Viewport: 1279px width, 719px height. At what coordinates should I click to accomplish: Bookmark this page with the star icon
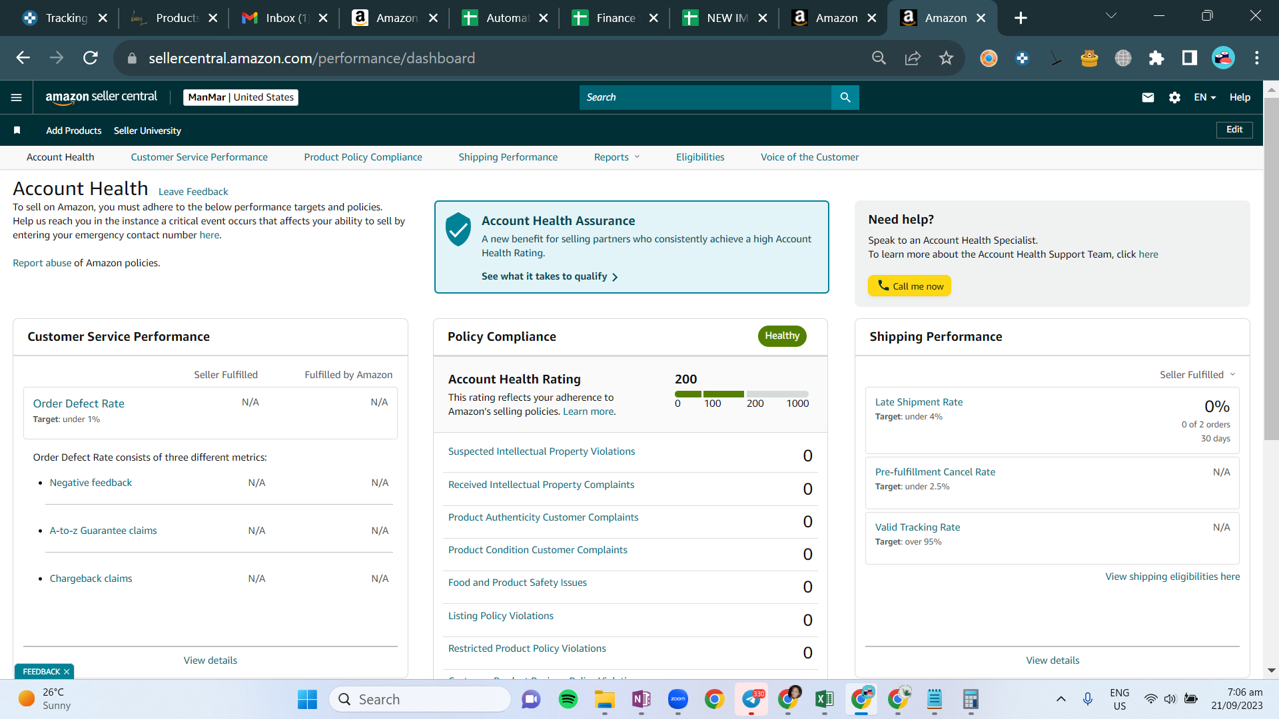[x=946, y=58]
